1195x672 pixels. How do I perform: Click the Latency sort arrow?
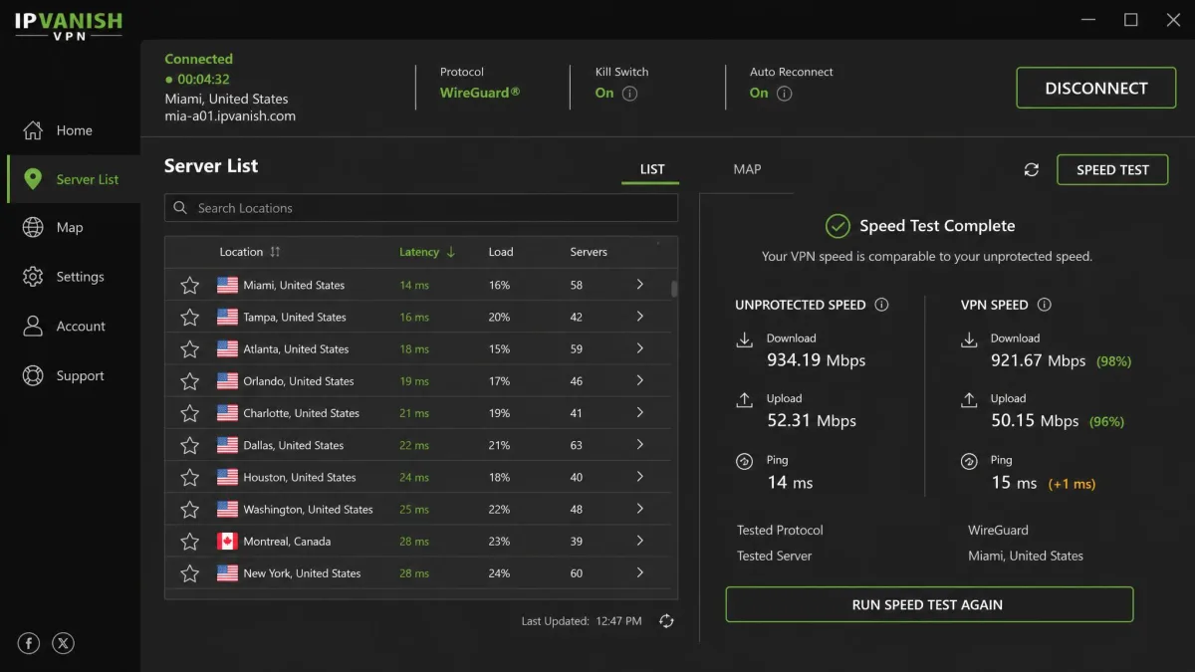451,252
